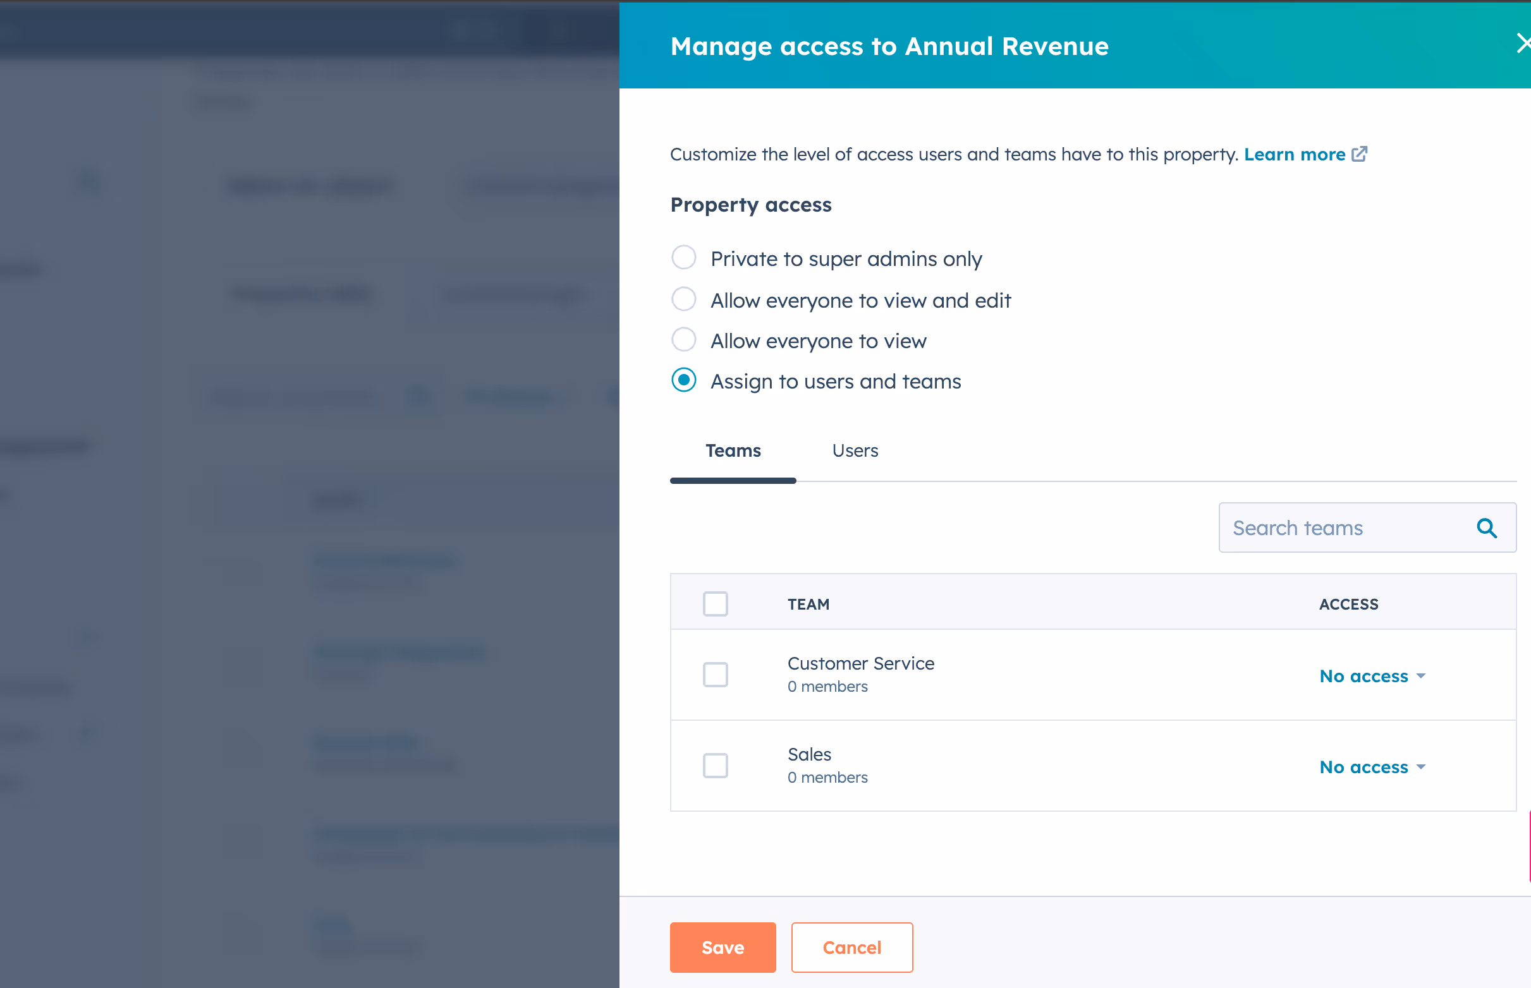
Task: Click the Cancel button
Action: click(x=852, y=948)
